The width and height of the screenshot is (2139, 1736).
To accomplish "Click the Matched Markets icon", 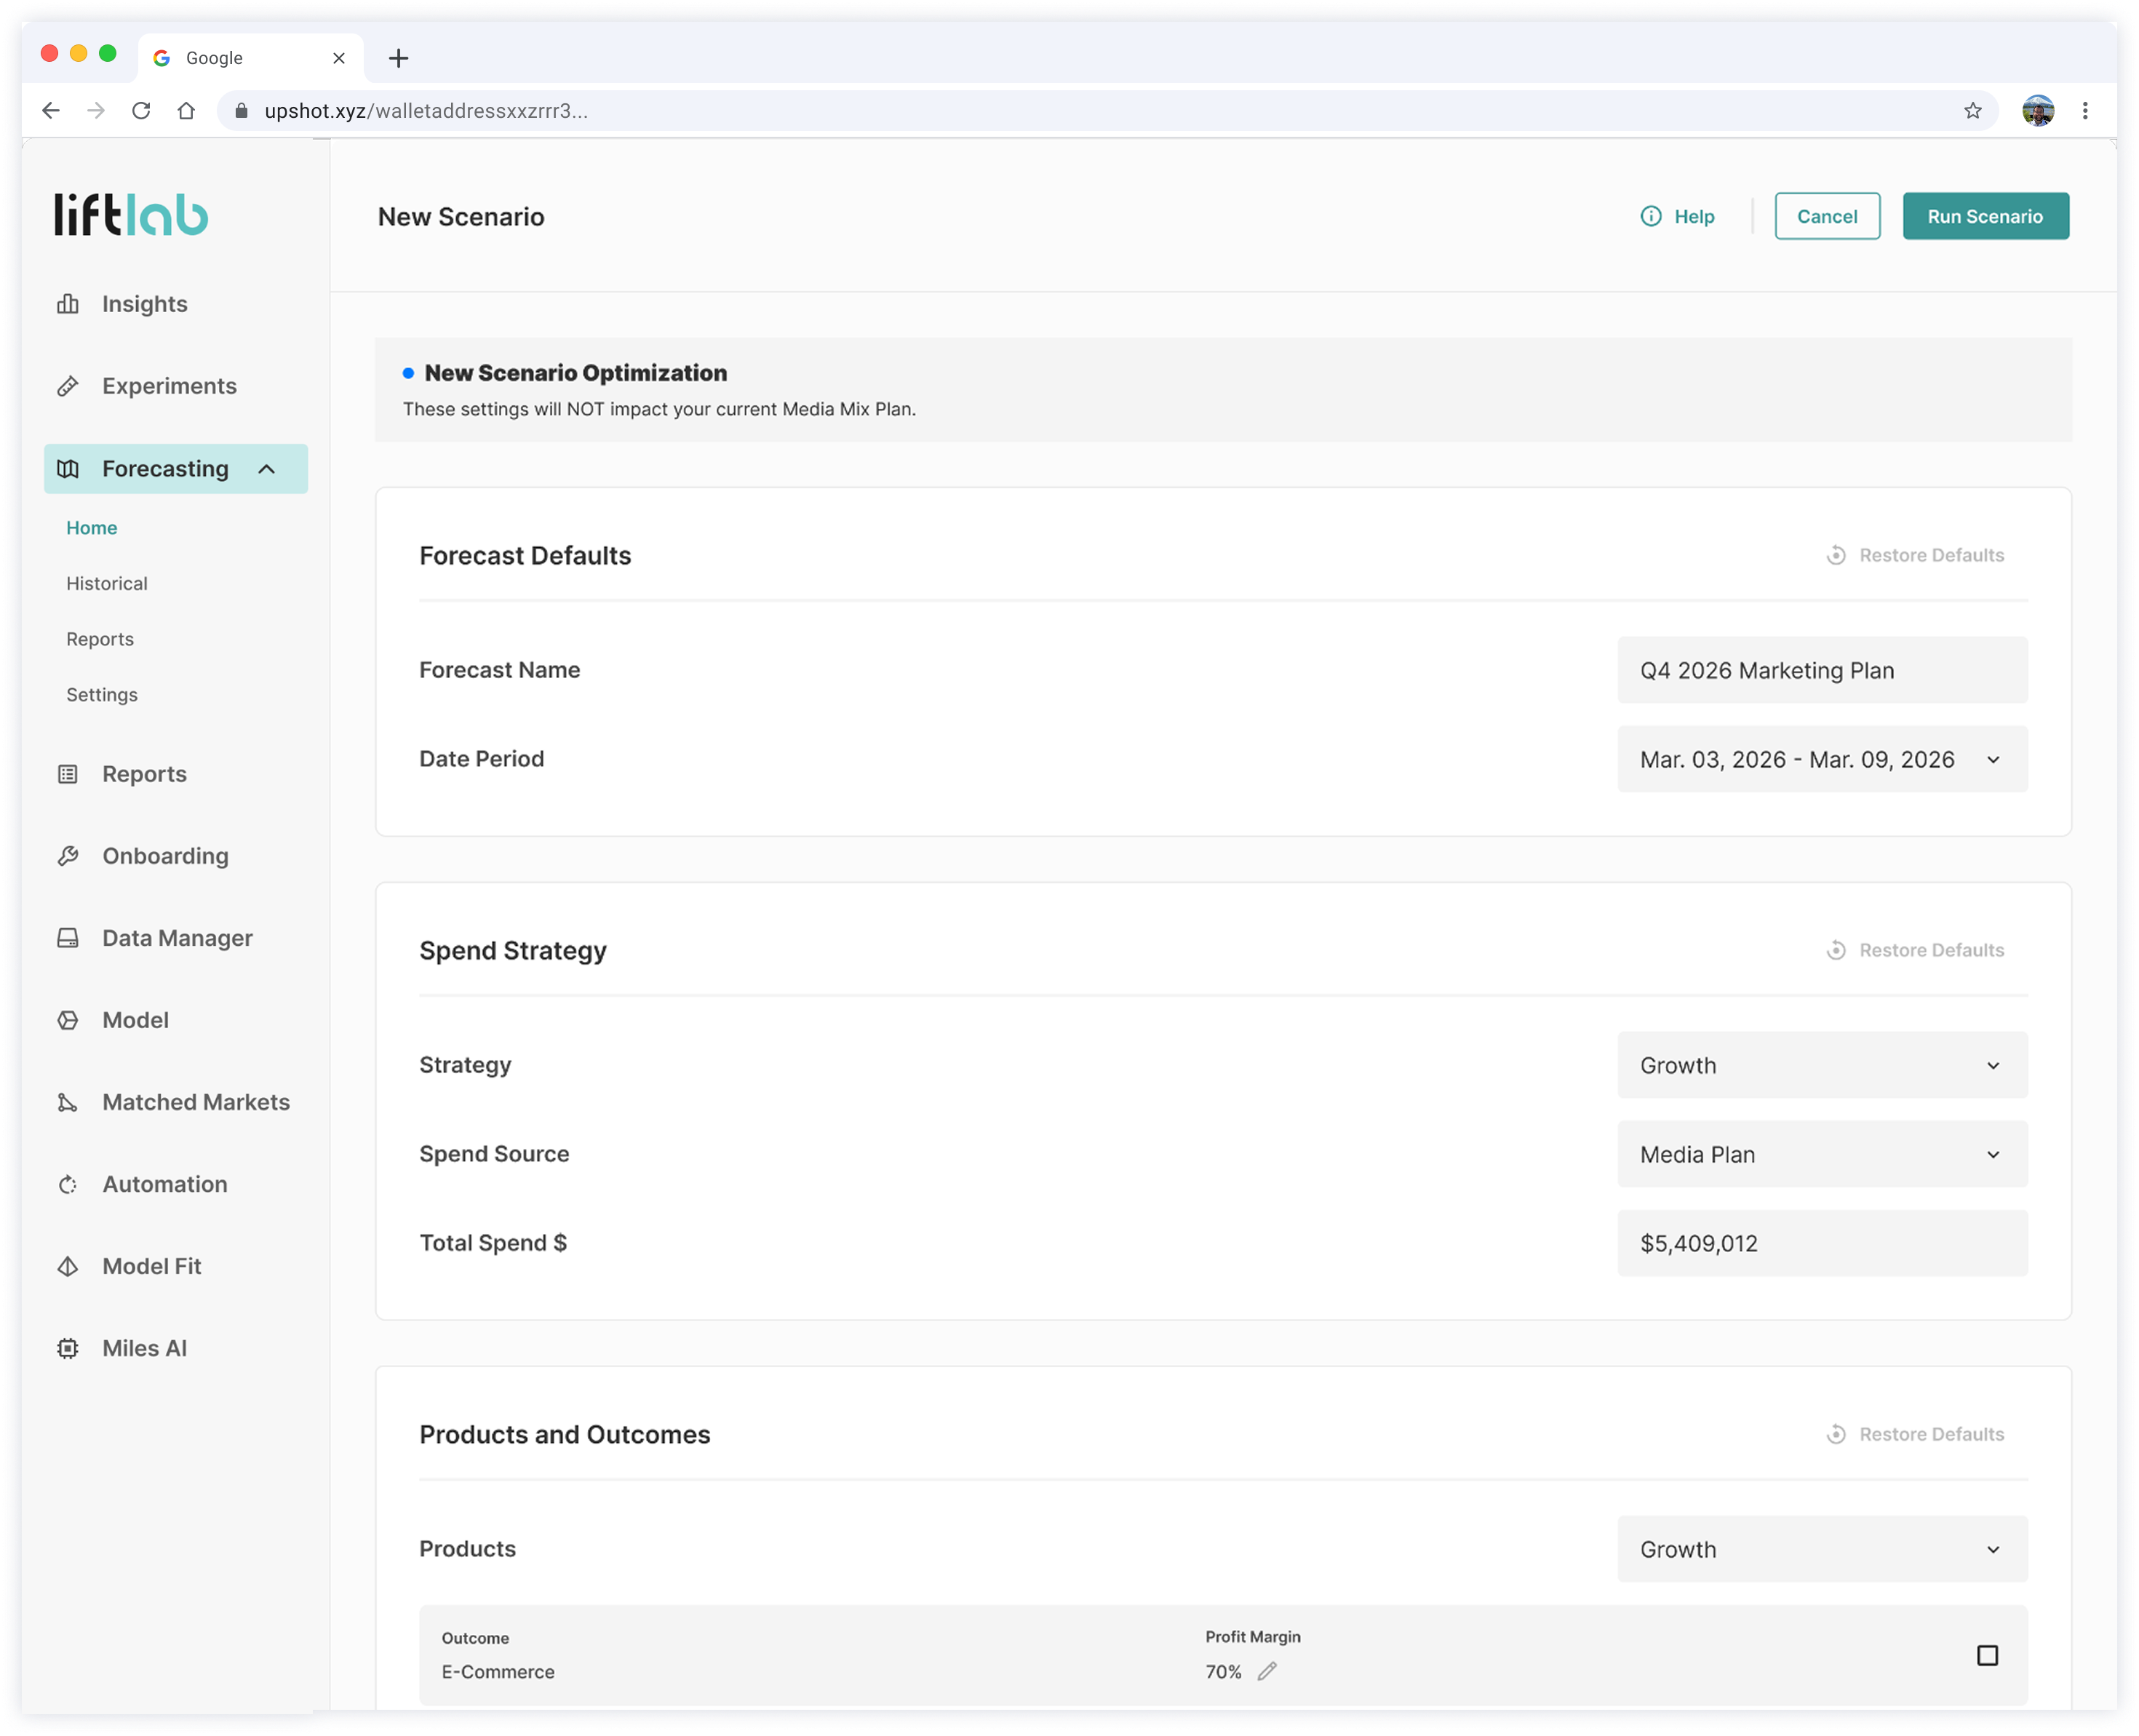I will point(68,1102).
